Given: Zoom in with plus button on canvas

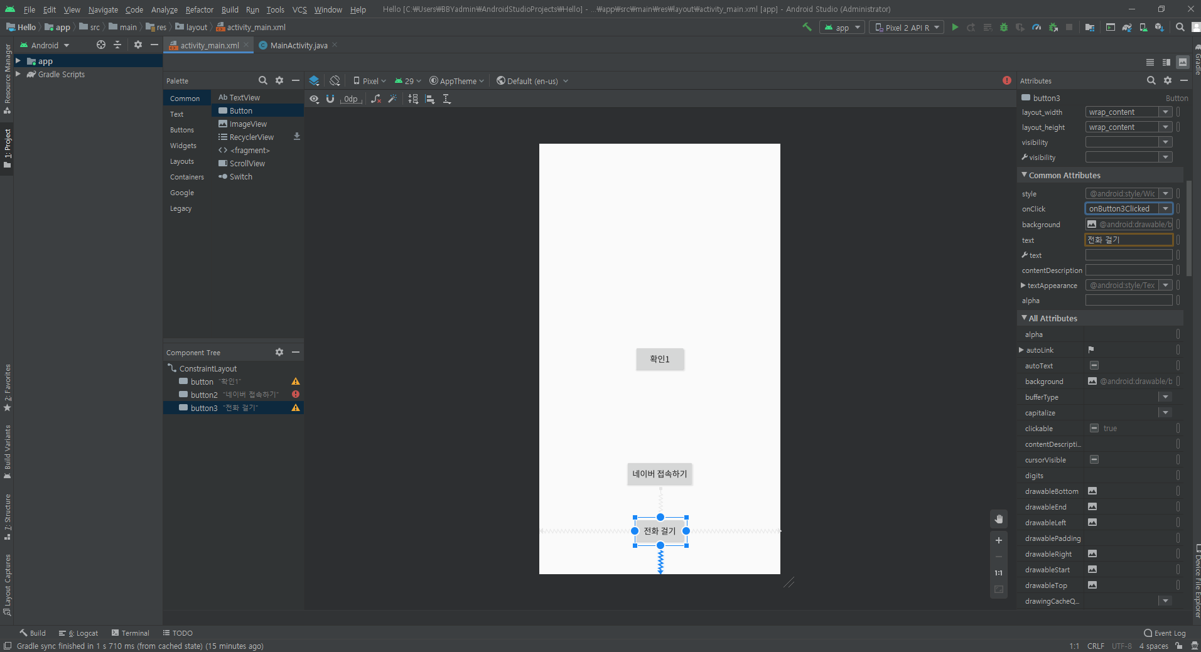Looking at the screenshot, I should [x=999, y=540].
